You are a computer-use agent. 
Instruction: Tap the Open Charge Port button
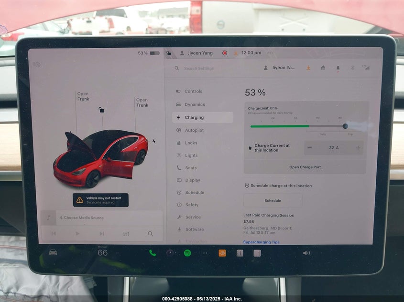coord(305,167)
